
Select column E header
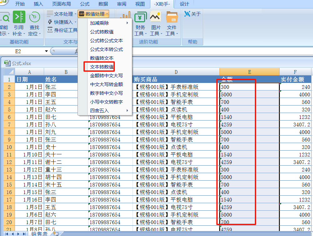click(x=249, y=72)
